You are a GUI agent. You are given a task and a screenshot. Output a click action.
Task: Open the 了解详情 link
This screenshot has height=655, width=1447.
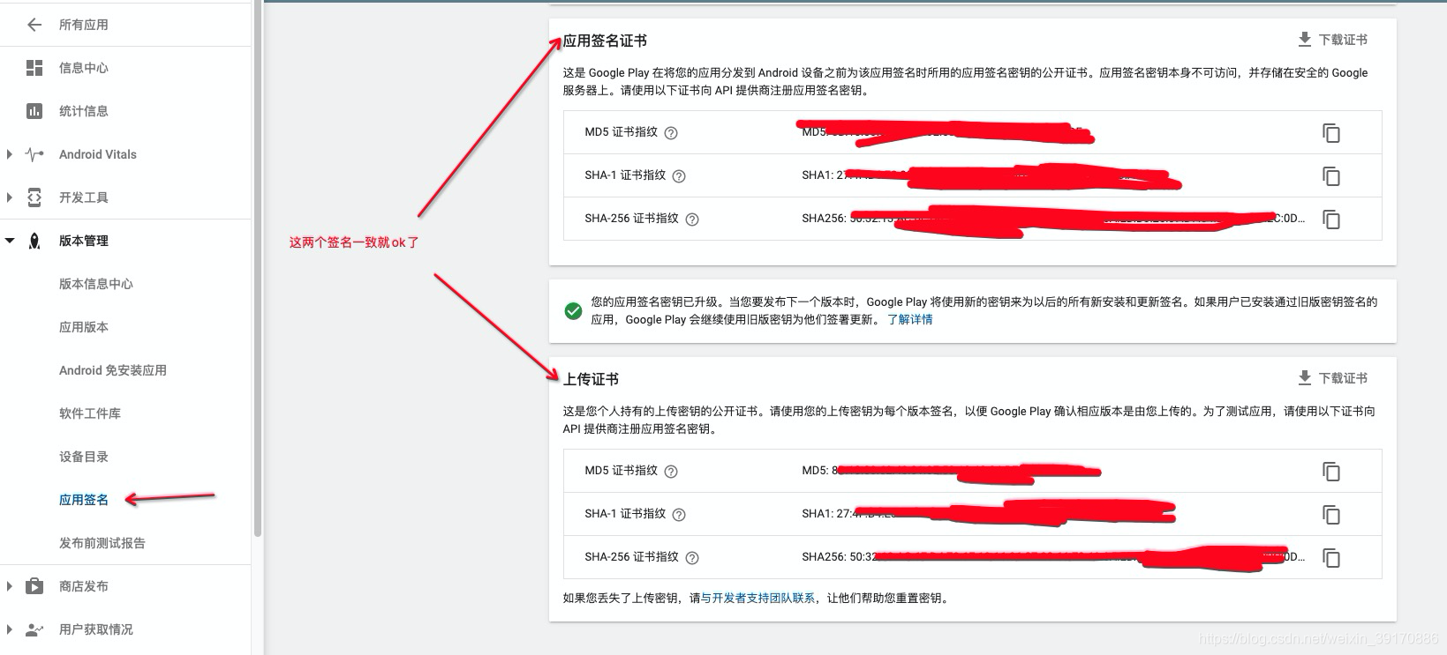pyautogui.click(x=910, y=319)
